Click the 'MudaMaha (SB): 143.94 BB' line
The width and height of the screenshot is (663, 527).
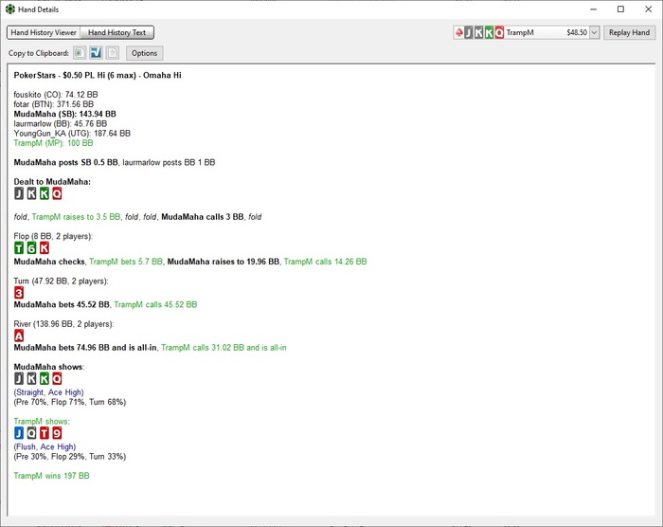point(64,114)
